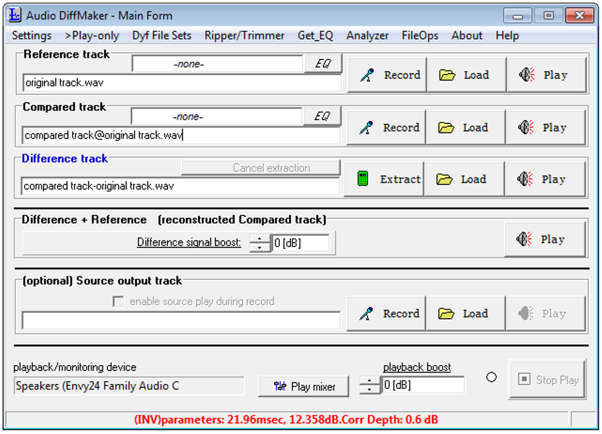Open the Dyf File Sets menu
The height and width of the screenshot is (434, 602).
click(x=162, y=35)
